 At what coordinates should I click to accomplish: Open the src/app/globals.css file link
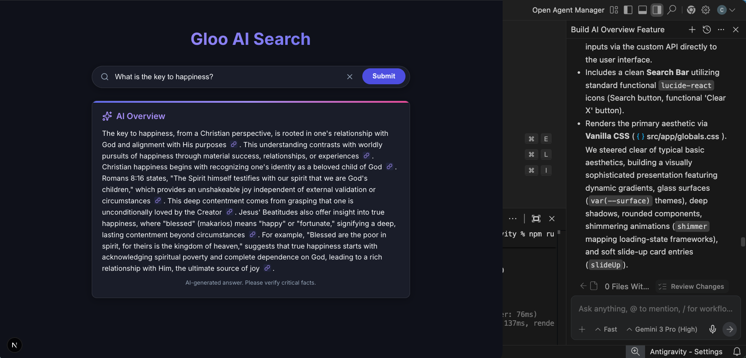click(x=678, y=136)
